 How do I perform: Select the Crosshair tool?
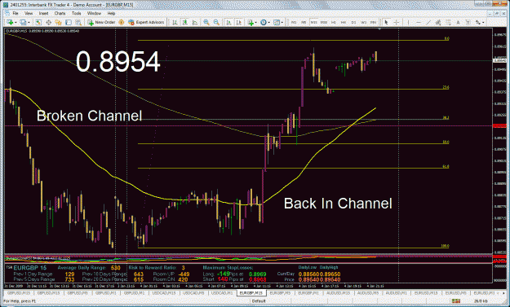tap(396, 22)
